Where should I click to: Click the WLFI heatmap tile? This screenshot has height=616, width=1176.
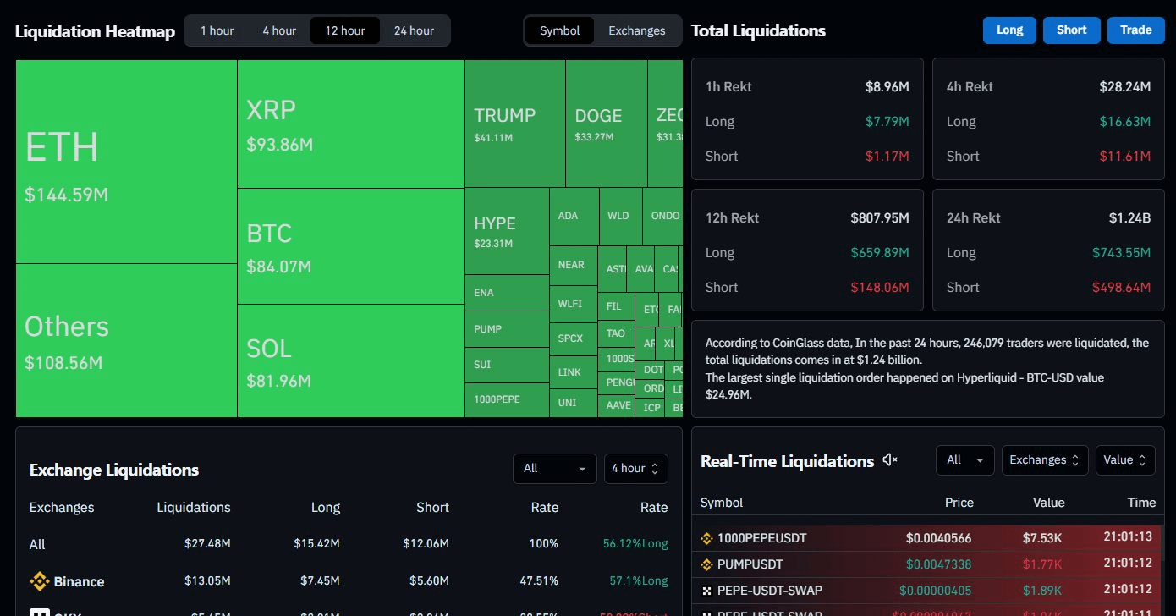pos(574,303)
